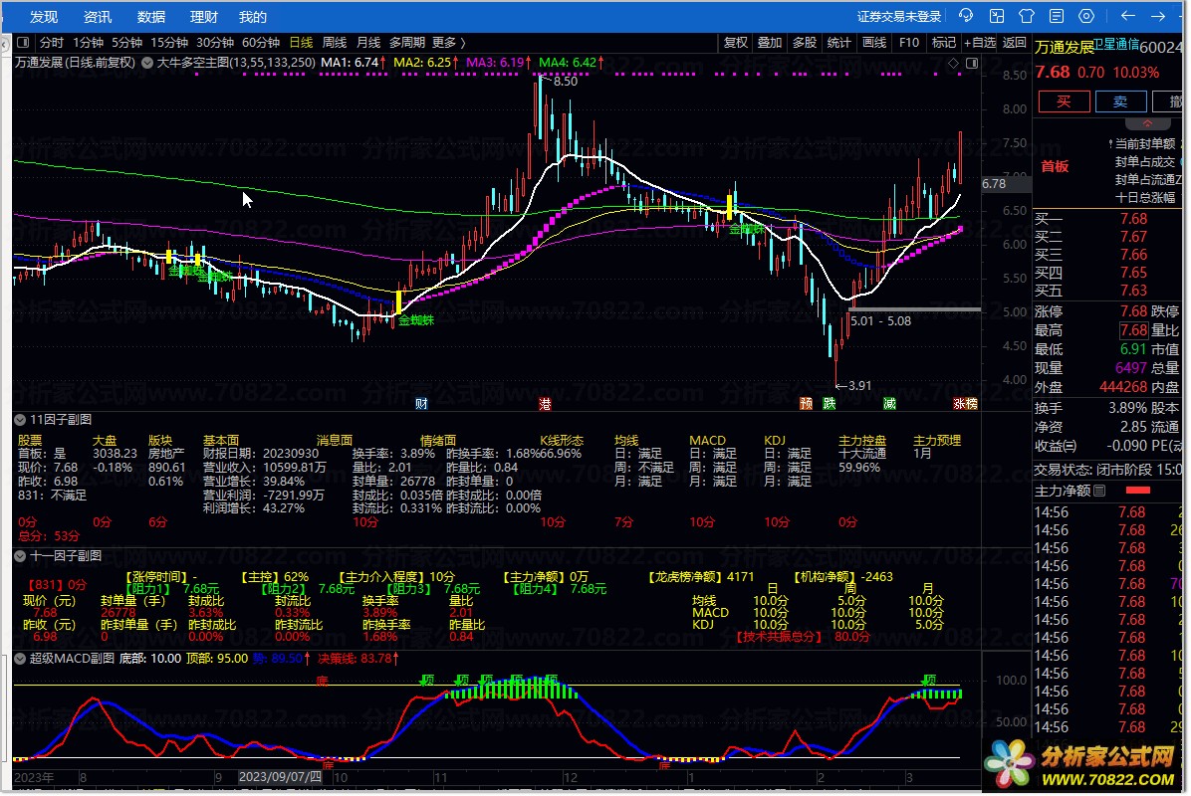Open the 主力净额 list icon

tap(1099, 491)
